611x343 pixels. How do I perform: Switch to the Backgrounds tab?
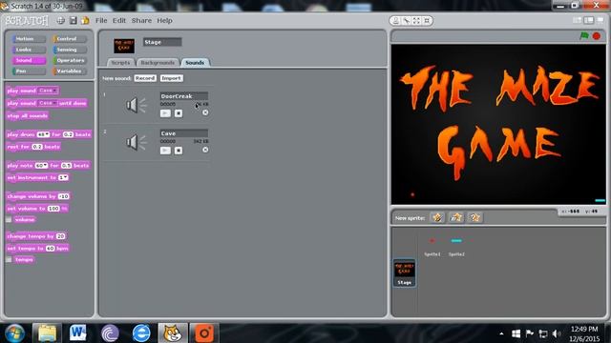158,63
